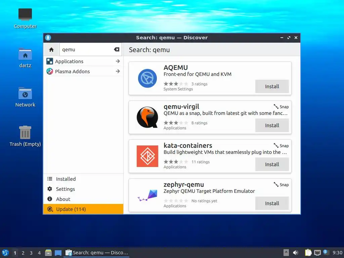Click qemu-virgil 8 ratings text
The width and height of the screenshot is (344, 258).
[x=199, y=123]
